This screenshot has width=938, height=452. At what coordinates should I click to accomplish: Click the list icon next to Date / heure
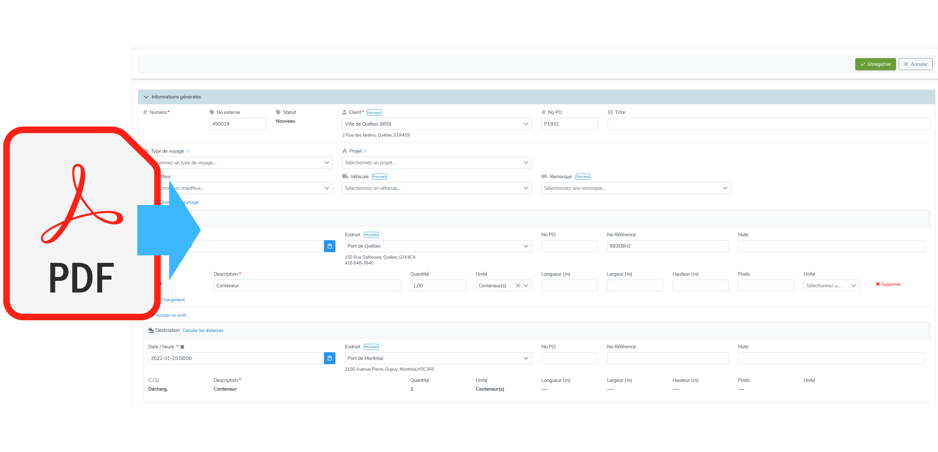coord(182,347)
